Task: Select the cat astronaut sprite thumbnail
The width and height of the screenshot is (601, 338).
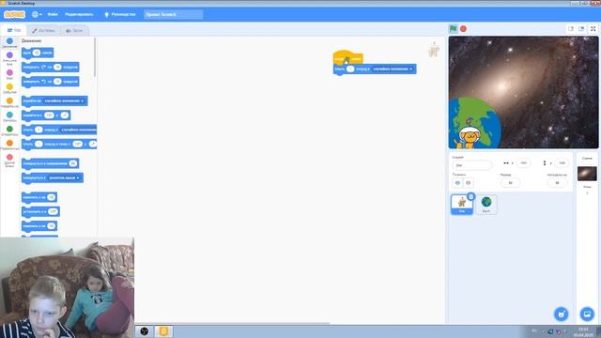Action: click(462, 205)
